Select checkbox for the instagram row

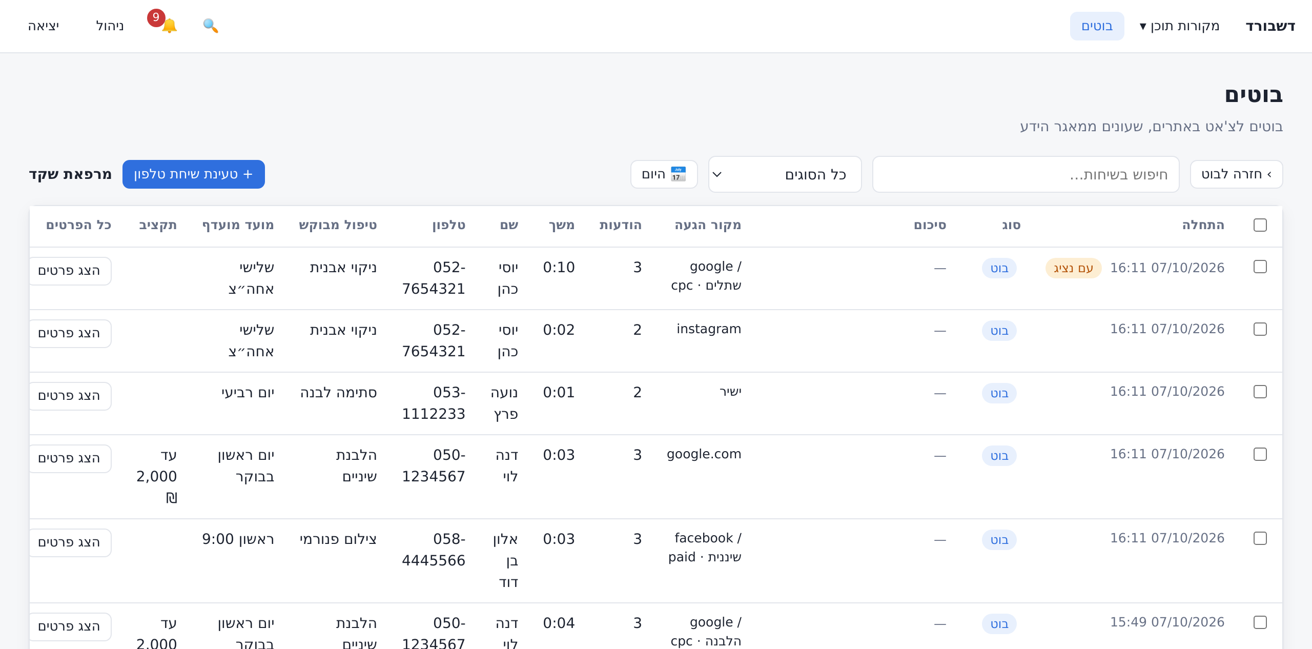tap(1260, 329)
